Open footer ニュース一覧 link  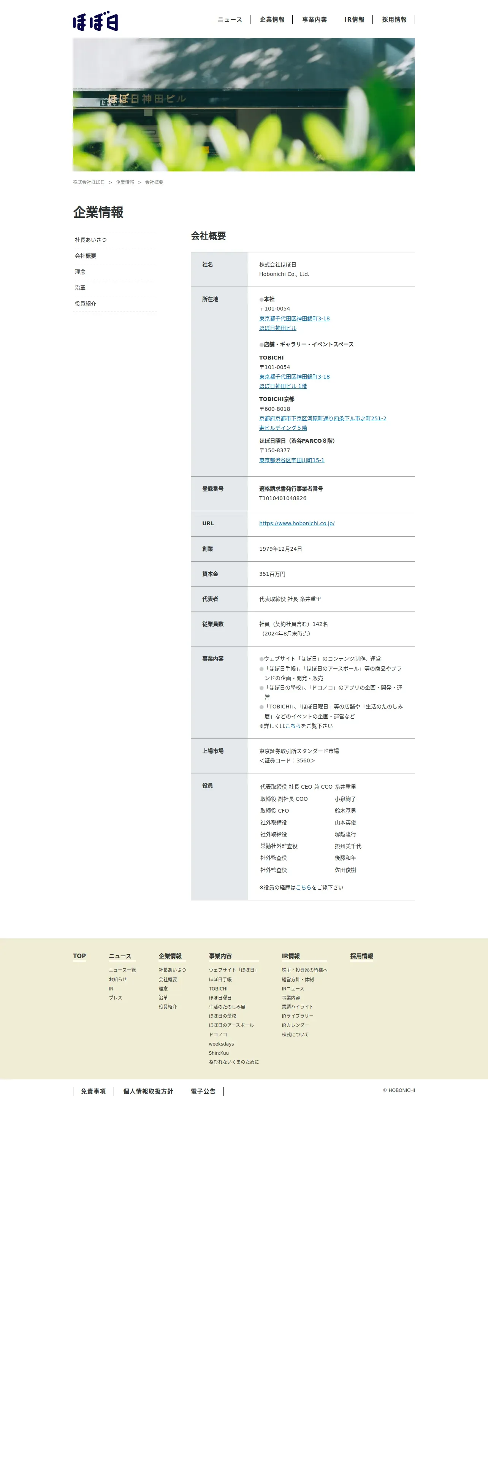(122, 970)
